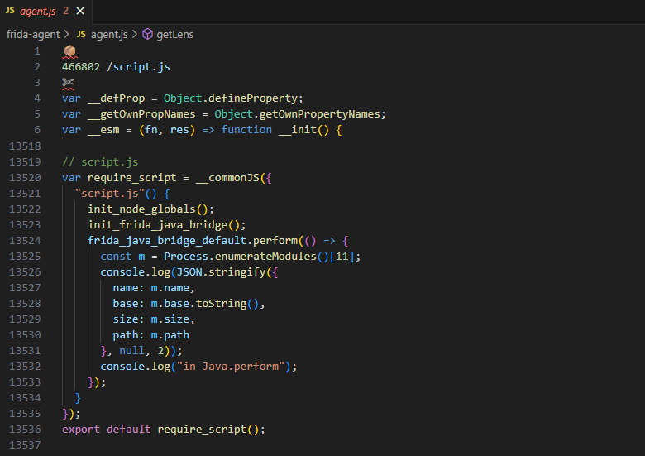645x456 pixels.
Task: Click the chevron separator before getLens icon
Action: [x=135, y=34]
